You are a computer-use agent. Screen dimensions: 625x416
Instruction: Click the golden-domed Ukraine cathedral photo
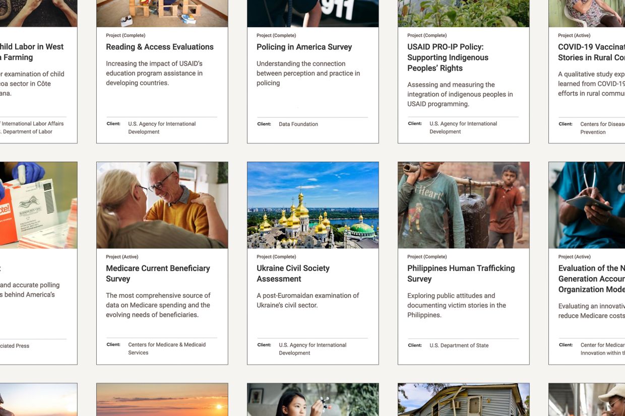(313, 205)
